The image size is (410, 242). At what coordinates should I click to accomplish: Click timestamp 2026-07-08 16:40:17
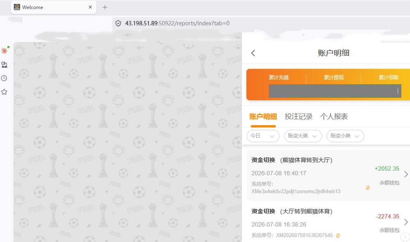[x=279, y=173]
